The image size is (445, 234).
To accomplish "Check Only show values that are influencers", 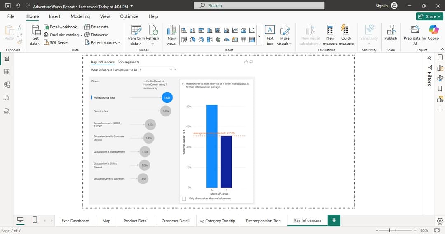I will [184, 199].
